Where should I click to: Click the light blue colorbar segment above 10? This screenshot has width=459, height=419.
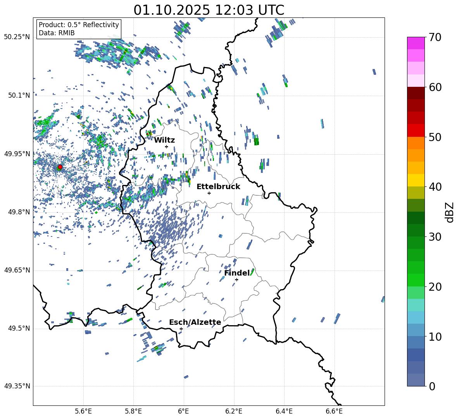(416, 330)
